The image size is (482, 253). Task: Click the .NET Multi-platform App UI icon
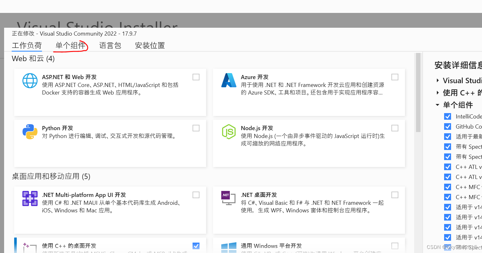(x=30, y=198)
